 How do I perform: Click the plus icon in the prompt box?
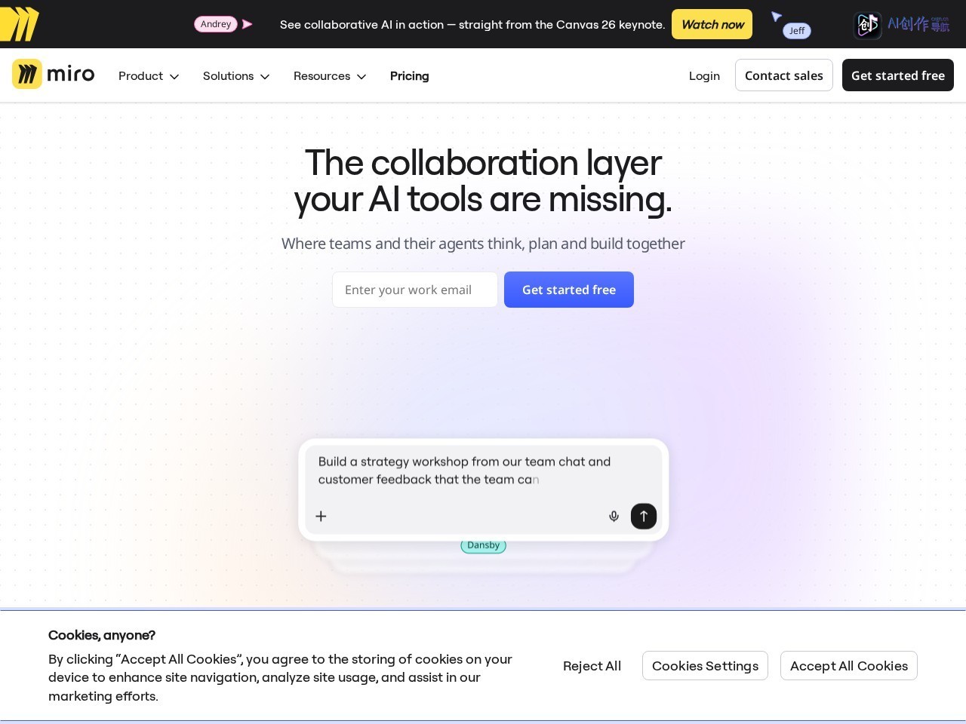(x=321, y=516)
